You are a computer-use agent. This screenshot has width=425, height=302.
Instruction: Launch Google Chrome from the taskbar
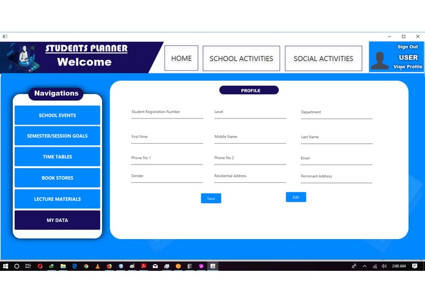coord(86,266)
